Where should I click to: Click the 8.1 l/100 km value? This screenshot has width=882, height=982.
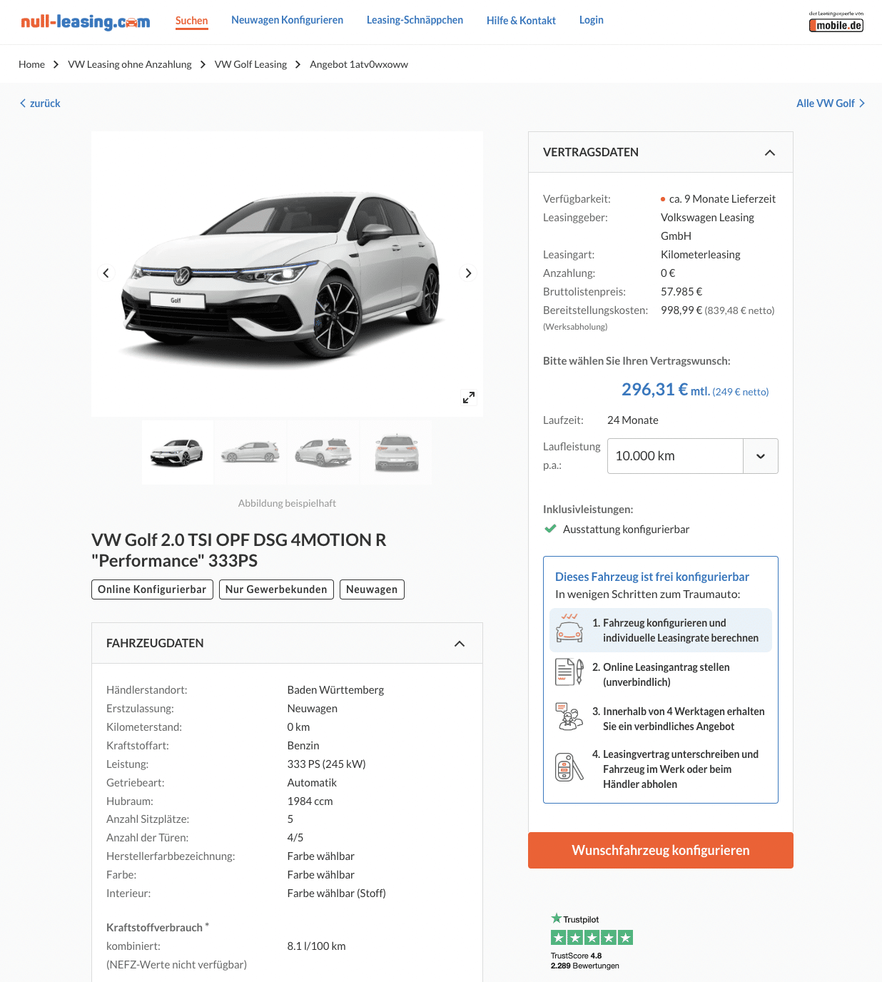point(316,946)
